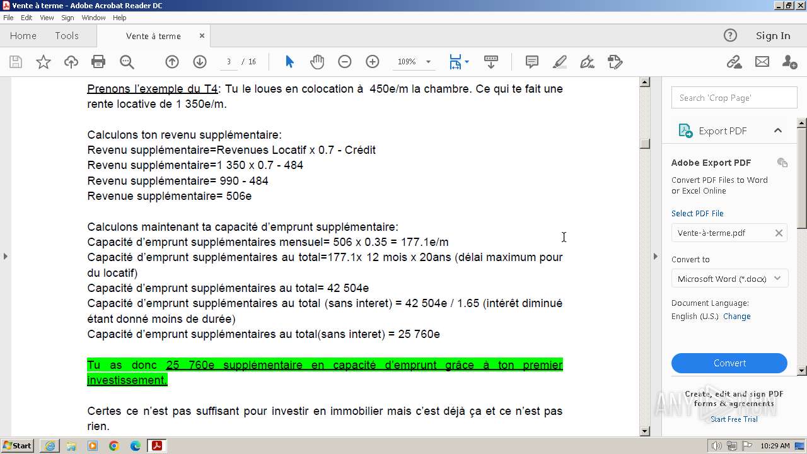Screen dimensions: 807x454
Task: Click the share with others person icon
Action: 789,62
